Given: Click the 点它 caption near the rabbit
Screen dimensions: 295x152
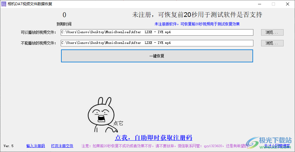Looking at the screenshot, I should [118, 123].
